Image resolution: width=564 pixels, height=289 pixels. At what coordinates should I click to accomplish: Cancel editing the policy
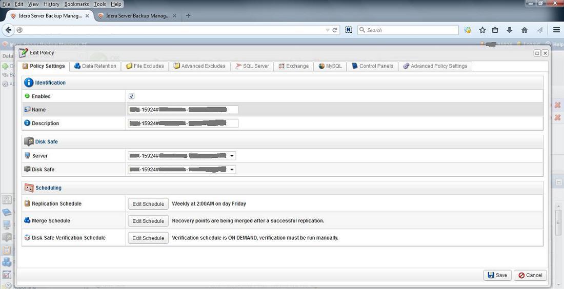coord(530,275)
